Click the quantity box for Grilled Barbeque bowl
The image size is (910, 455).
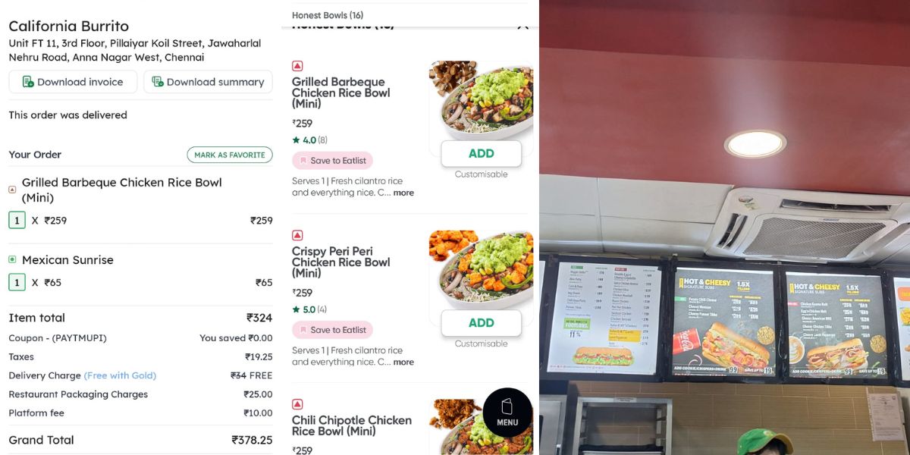tap(17, 221)
